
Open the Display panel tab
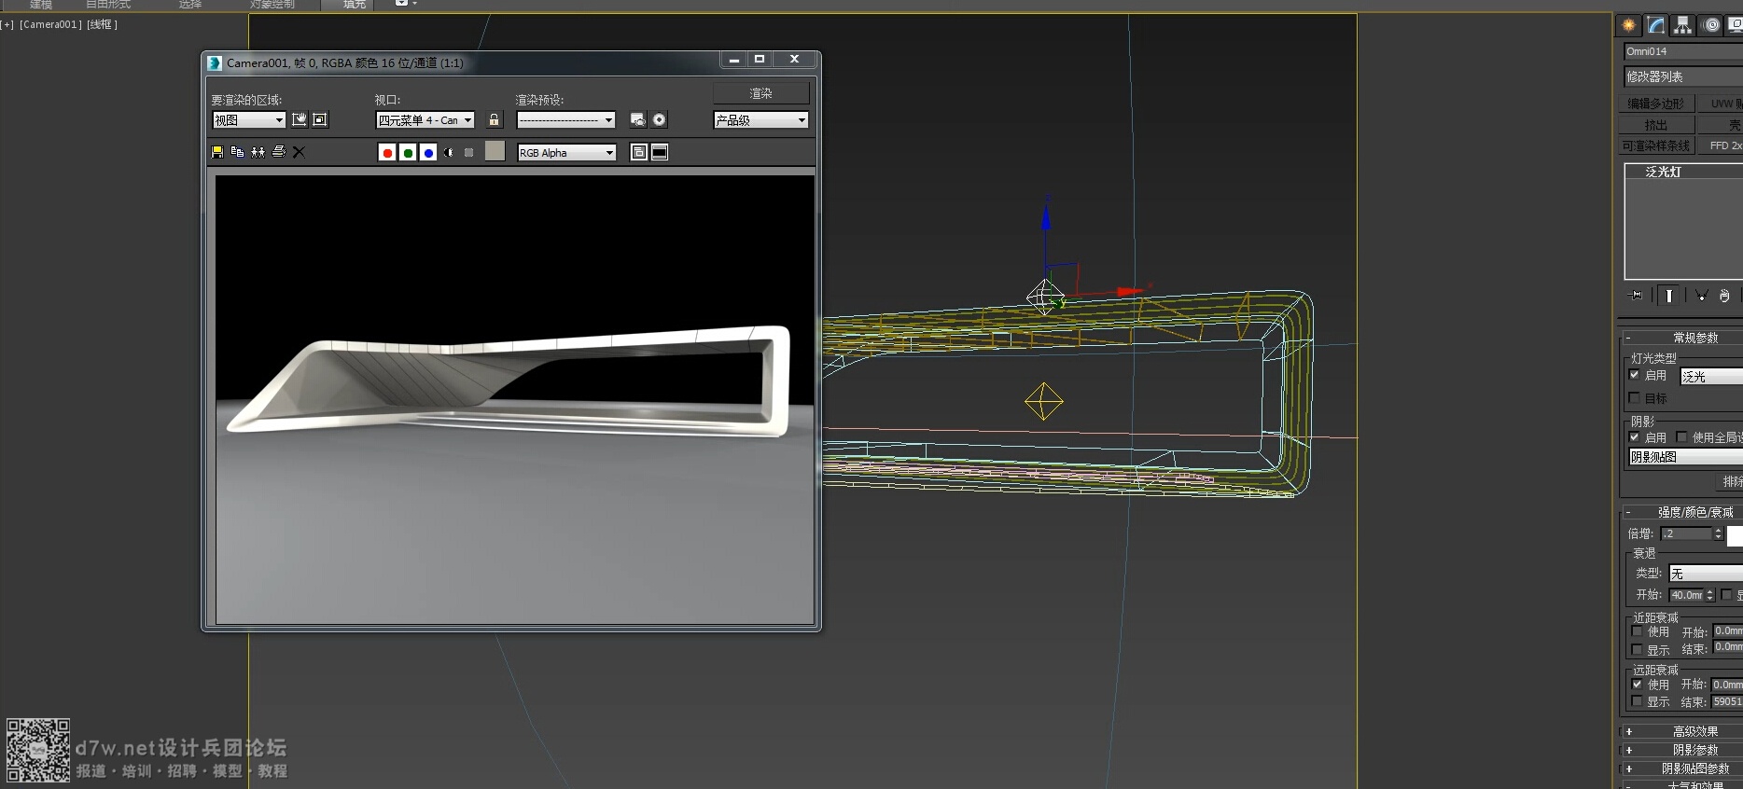pyautogui.click(x=1735, y=25)
